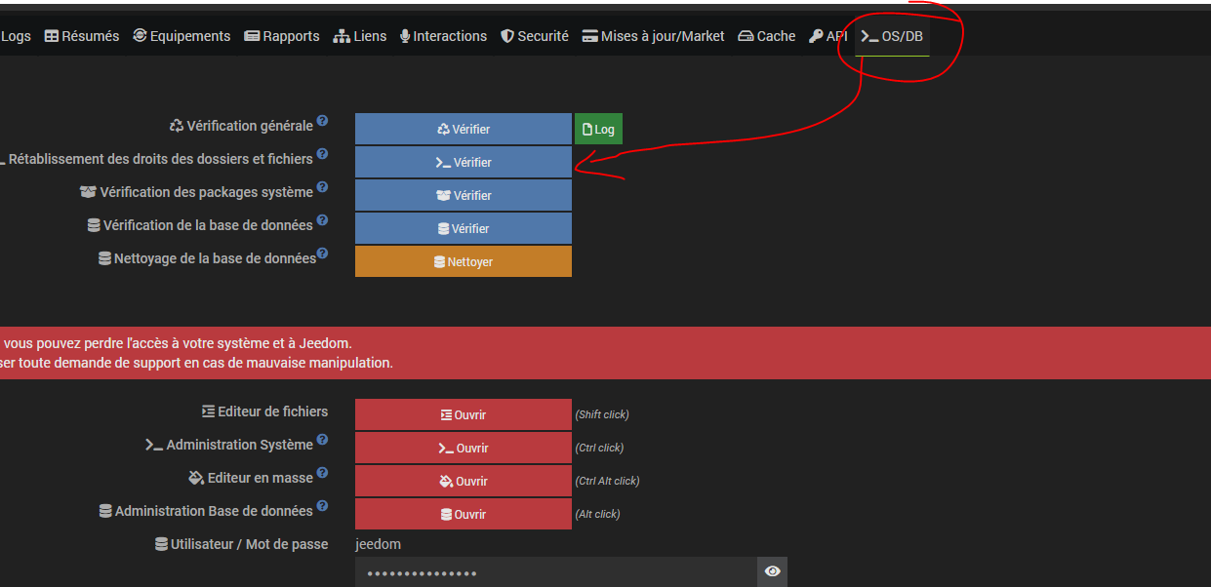Click help icon next to Vérification générale
This screenshot has width=1211, height=587.
(x=322, y=121)
